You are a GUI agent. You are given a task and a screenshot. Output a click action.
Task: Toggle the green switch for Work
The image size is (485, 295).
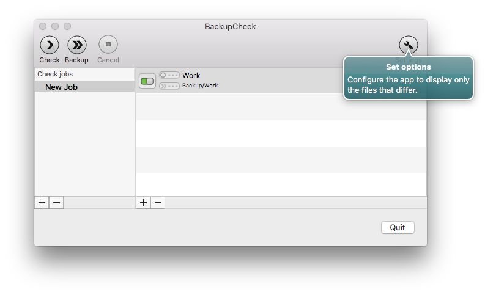[x=147, y=81]
